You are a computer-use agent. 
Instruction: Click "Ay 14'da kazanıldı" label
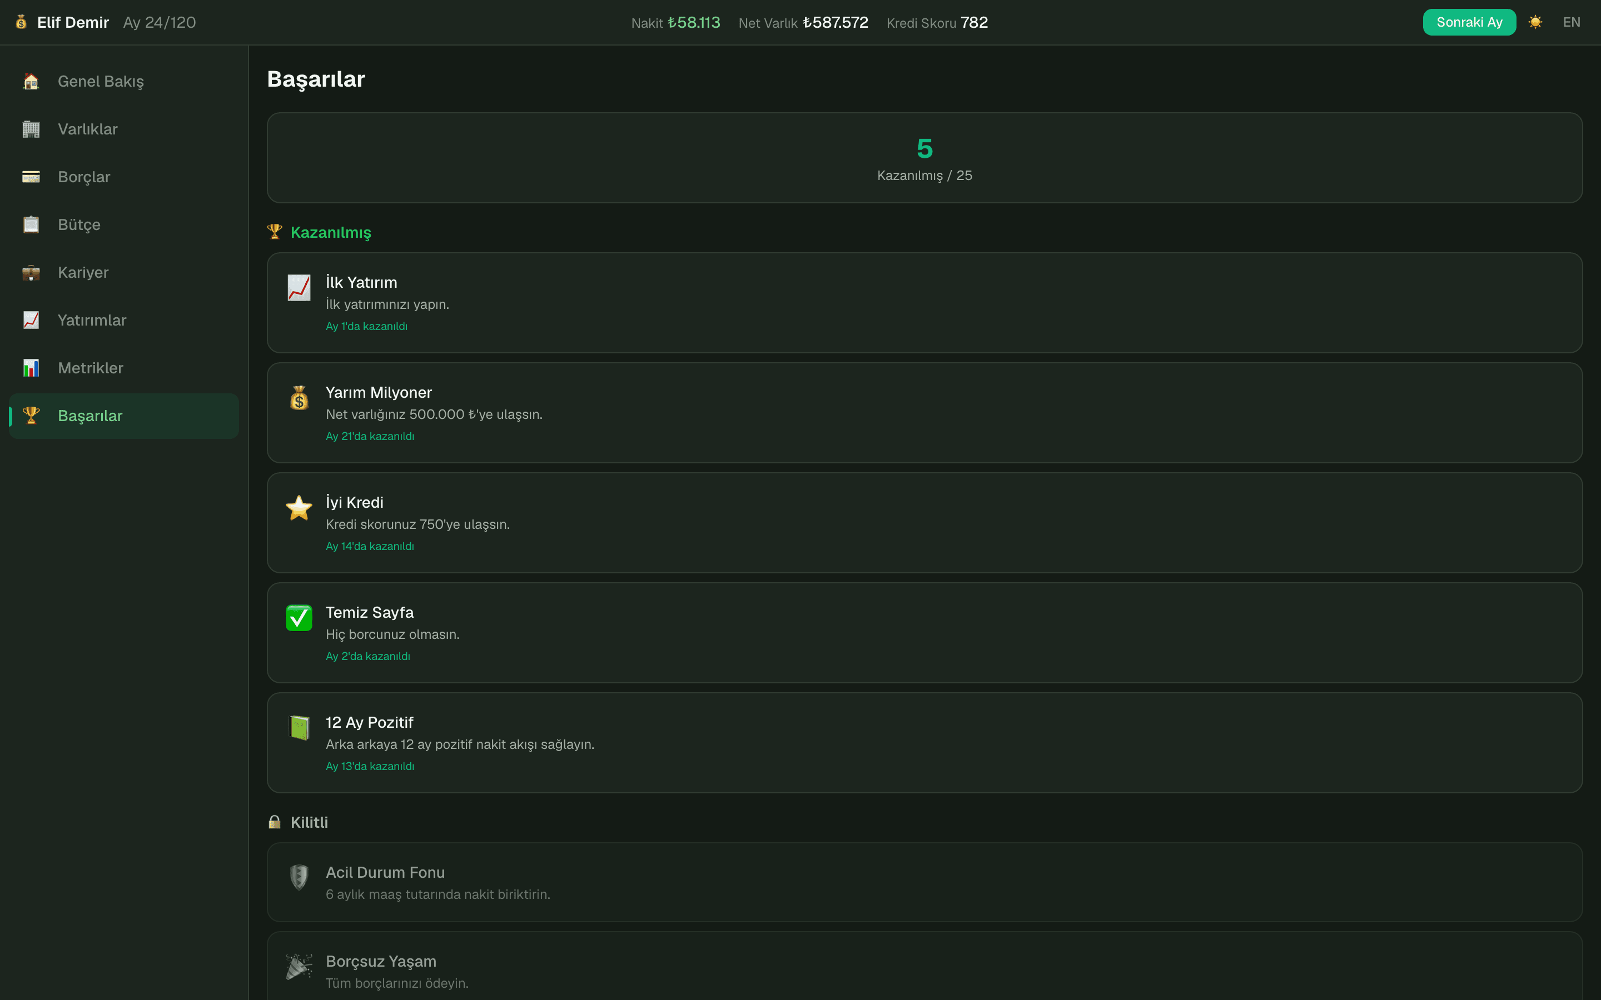click(370, 546)
